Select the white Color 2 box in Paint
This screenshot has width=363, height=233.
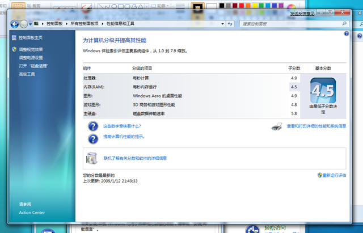[211, 6]
